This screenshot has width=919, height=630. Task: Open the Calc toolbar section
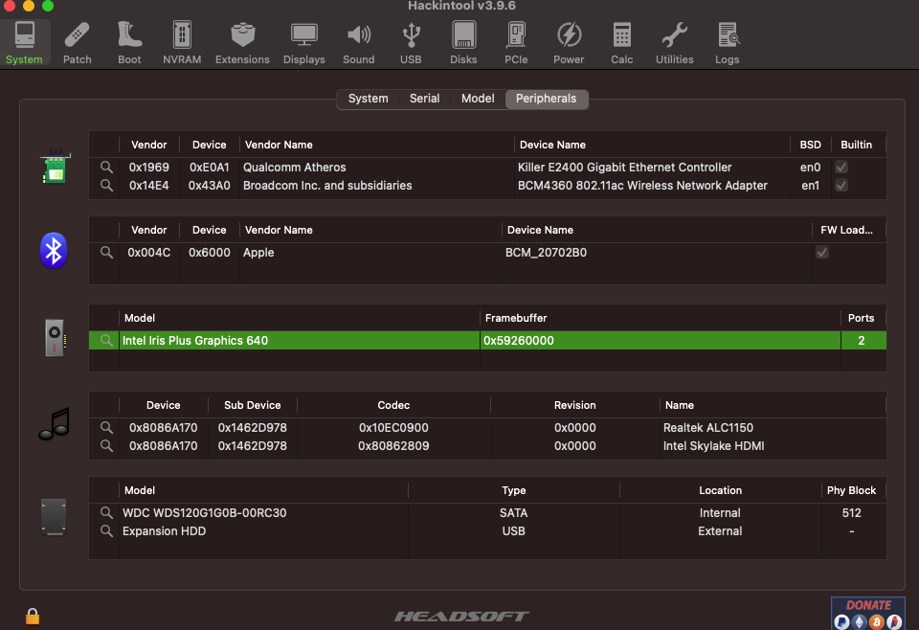click(x=622, y=43)
